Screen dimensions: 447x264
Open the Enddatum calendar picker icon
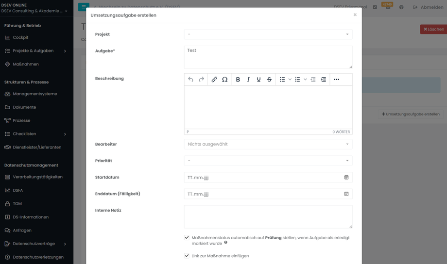coord(346,194)
